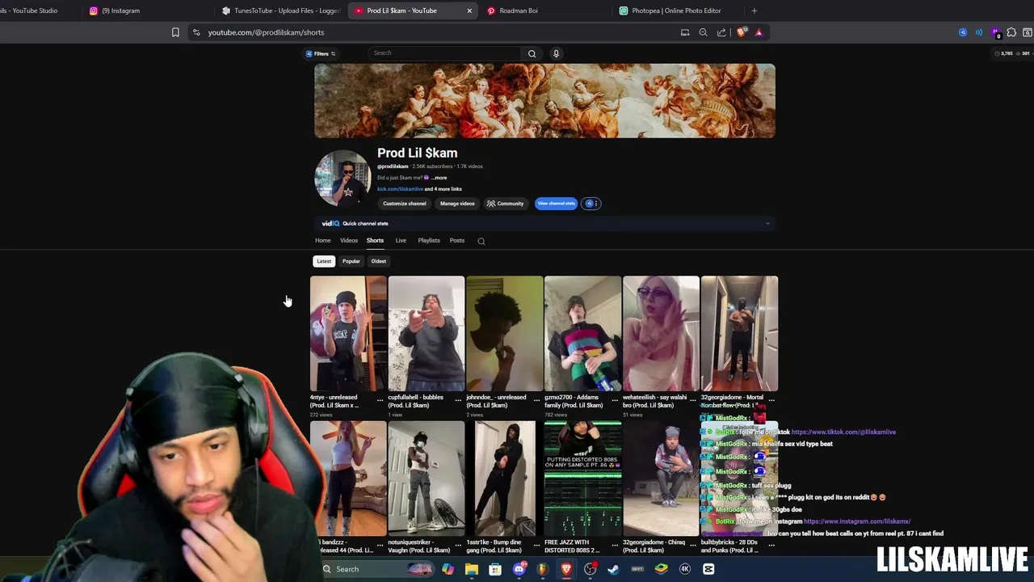Open the Community button
Viewport: 1034px width, 582px height.
[506, 204]
